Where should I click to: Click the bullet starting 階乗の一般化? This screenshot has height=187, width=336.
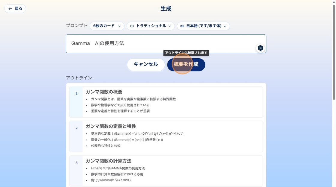127,139
